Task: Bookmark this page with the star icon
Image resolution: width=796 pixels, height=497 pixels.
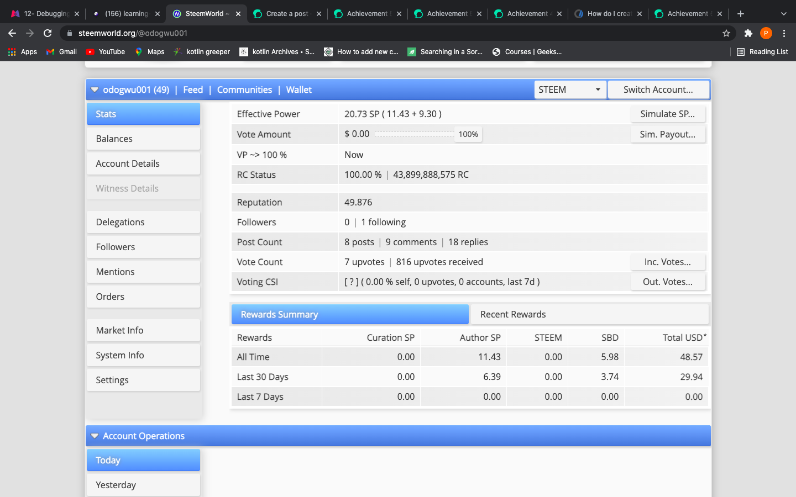Action: coord(726,33)
